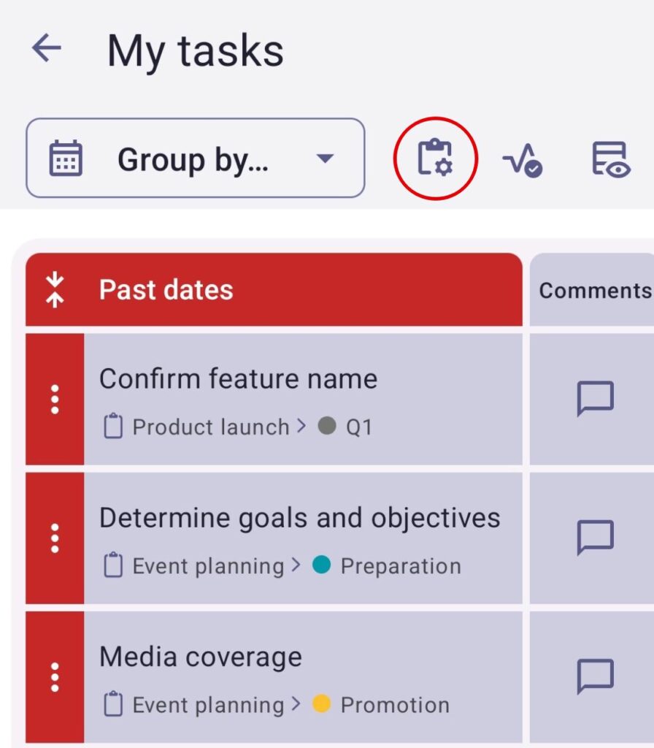The width and height of the screenshot is (654, 748).
Task: Click the checkmark task filter icon
Action: tap(522, 159)
